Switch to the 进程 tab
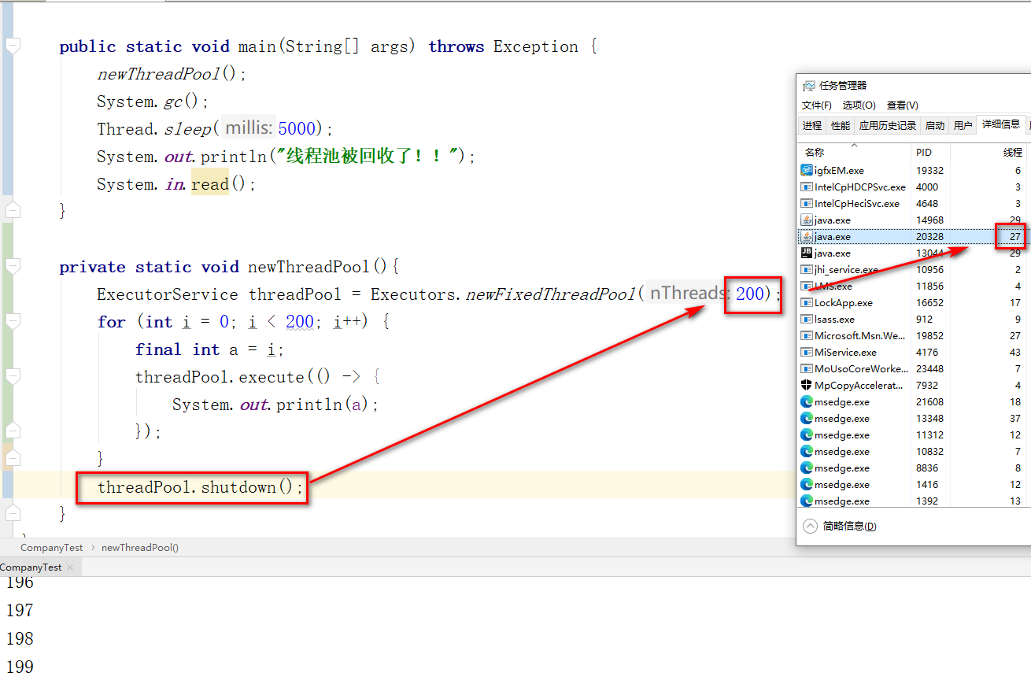The image size is (1031, 695). (812, 125)
